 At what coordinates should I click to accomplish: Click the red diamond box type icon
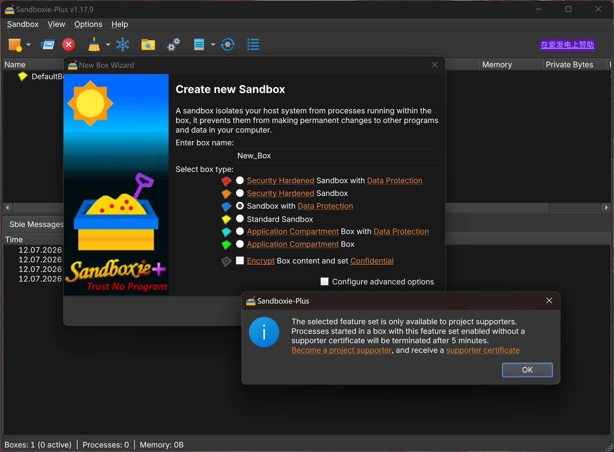pos(226,181)
